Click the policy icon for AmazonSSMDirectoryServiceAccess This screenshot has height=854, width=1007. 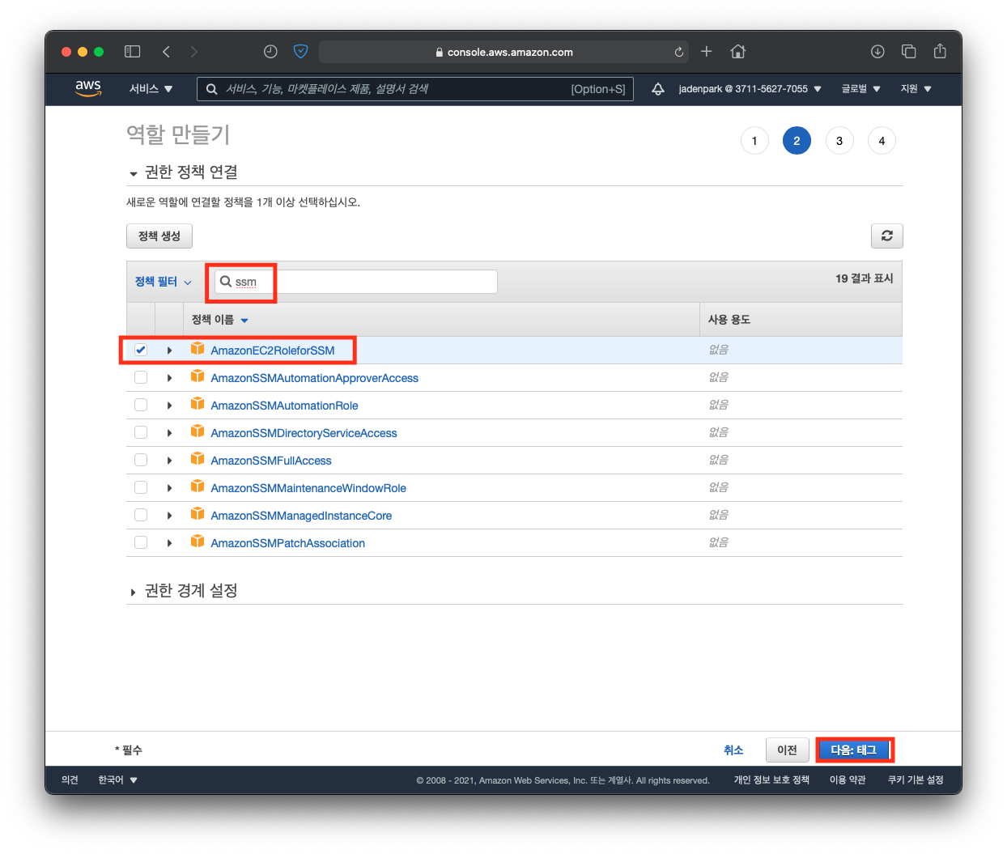pos(198,431)
